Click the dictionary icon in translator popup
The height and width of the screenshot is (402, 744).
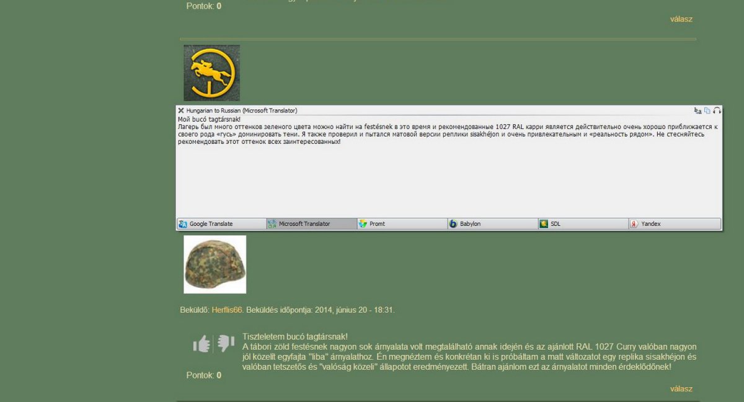[x=698, y=110]
